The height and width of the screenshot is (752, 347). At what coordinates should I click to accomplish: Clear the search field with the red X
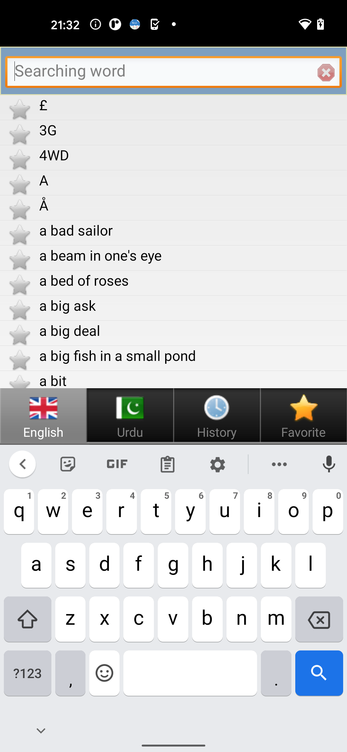pos(326,72)
